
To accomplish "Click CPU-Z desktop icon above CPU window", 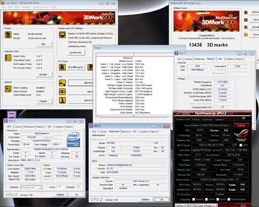I will (x=12, y=114).
